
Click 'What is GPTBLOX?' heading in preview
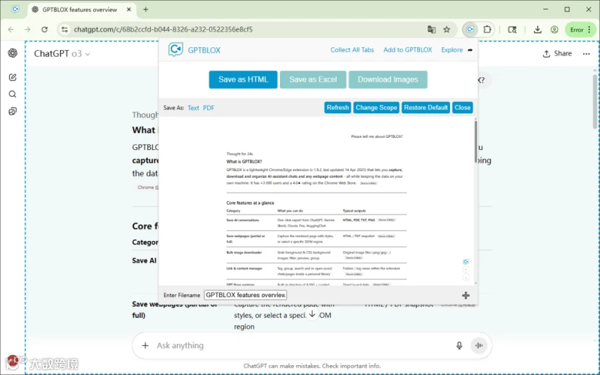tap(244, 162)
